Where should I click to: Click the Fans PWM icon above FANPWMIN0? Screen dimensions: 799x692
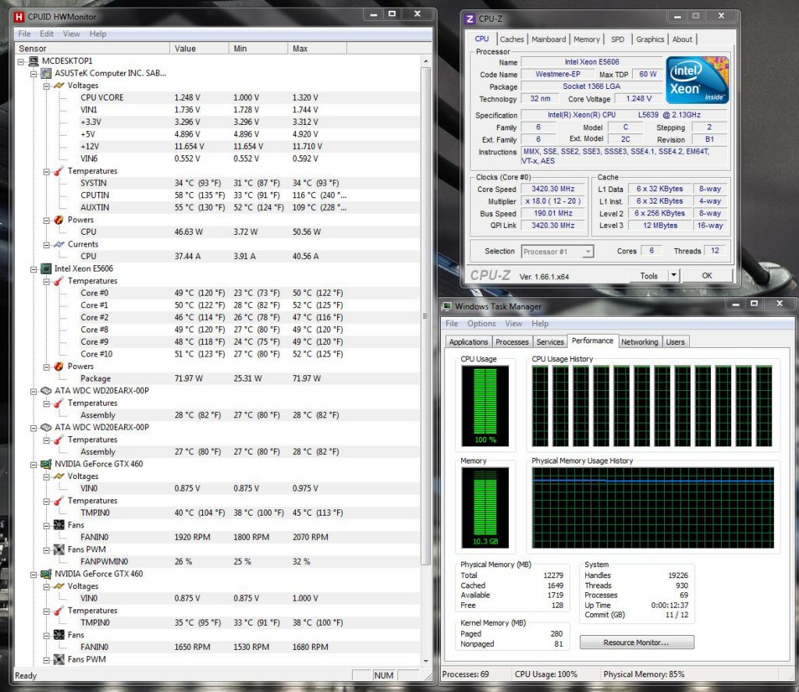[x=59, y=549]
